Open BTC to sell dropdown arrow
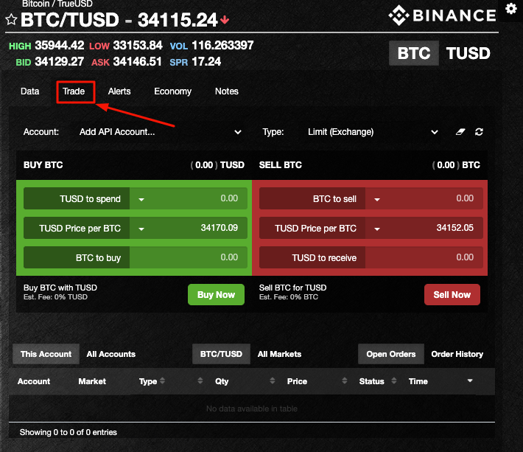The width and height of the screenshot is (523, 452). [x=377, y=199]
